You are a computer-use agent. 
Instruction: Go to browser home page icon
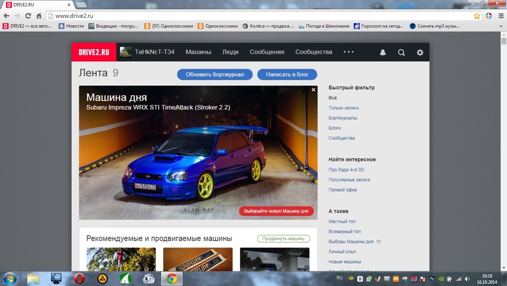click(39, 16)
